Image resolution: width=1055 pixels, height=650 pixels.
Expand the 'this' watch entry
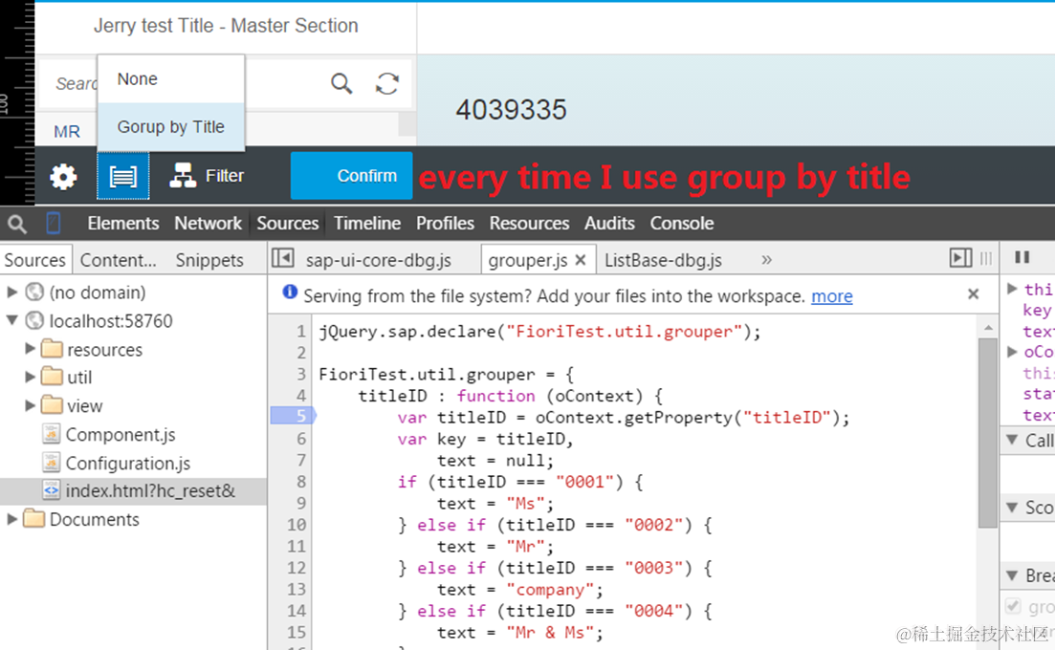[x=1011, y=289]
